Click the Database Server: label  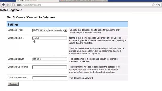pyautogui.click(x=16, y=59)
